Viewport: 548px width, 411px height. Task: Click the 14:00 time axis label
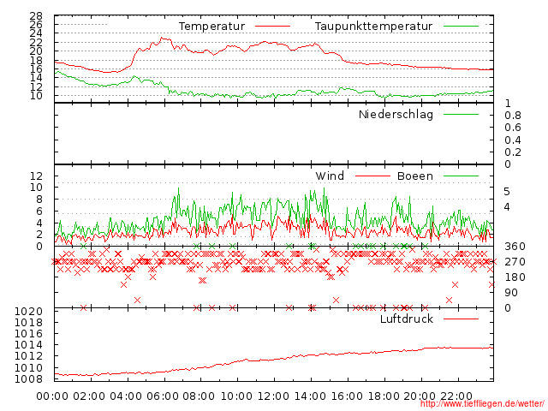[x=310, y=396]
